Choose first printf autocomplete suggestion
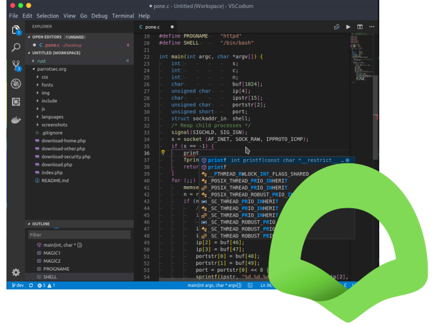Screen dimensions: 435x326 pyautogui.click(x=277, y=160)
